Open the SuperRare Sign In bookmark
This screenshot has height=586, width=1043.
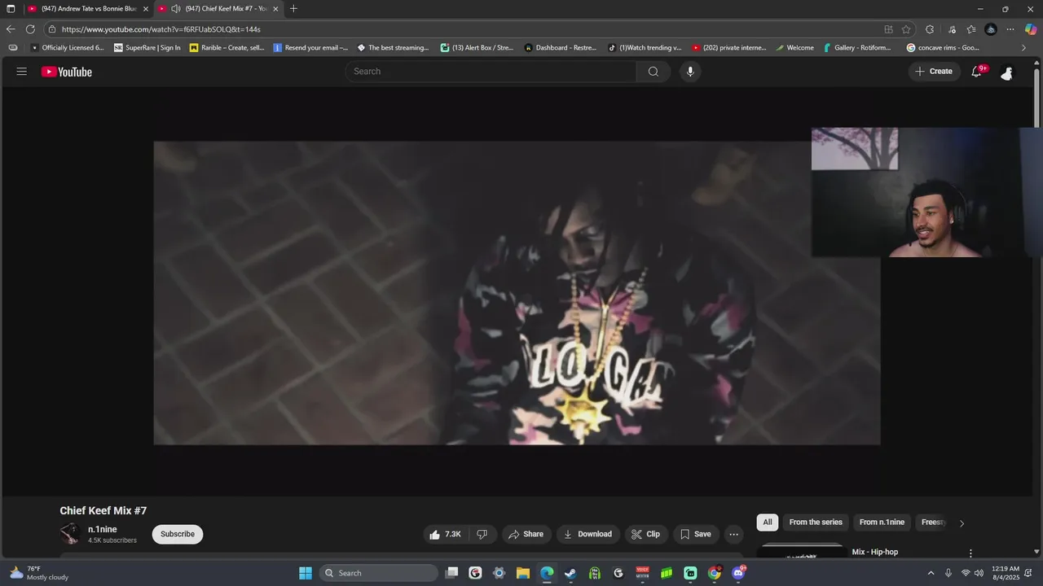(147, 48)
